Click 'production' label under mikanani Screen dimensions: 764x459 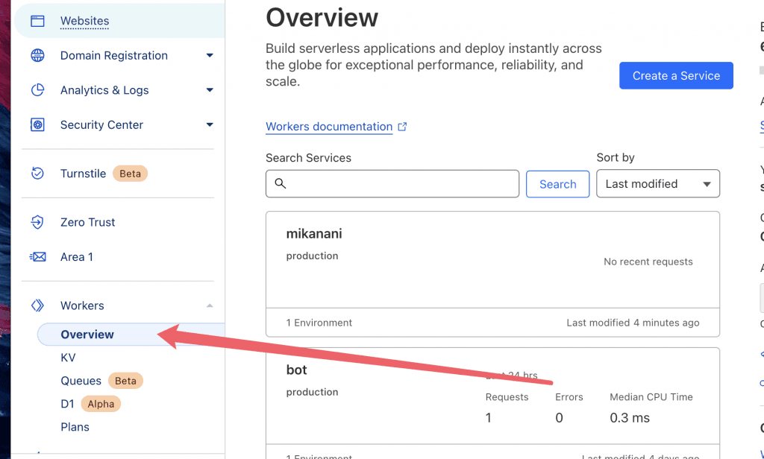pyautogui.click(x=312, y=256)
